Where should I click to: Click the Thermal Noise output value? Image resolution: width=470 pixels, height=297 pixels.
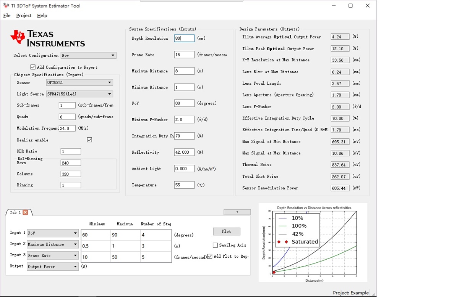[340, 165]
